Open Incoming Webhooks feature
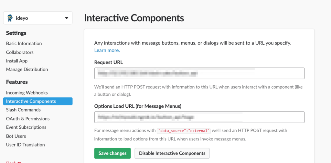This screenshot has height=163, width=331. pos(27,93)
